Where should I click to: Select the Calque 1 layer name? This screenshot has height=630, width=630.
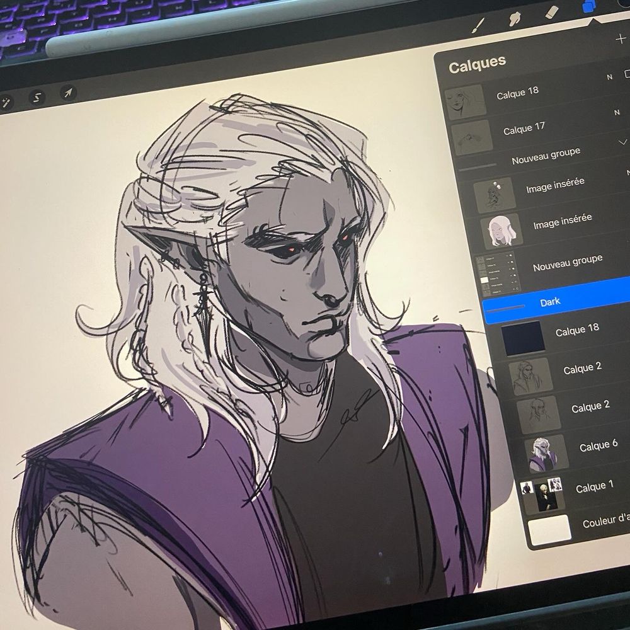pos(594,486)
